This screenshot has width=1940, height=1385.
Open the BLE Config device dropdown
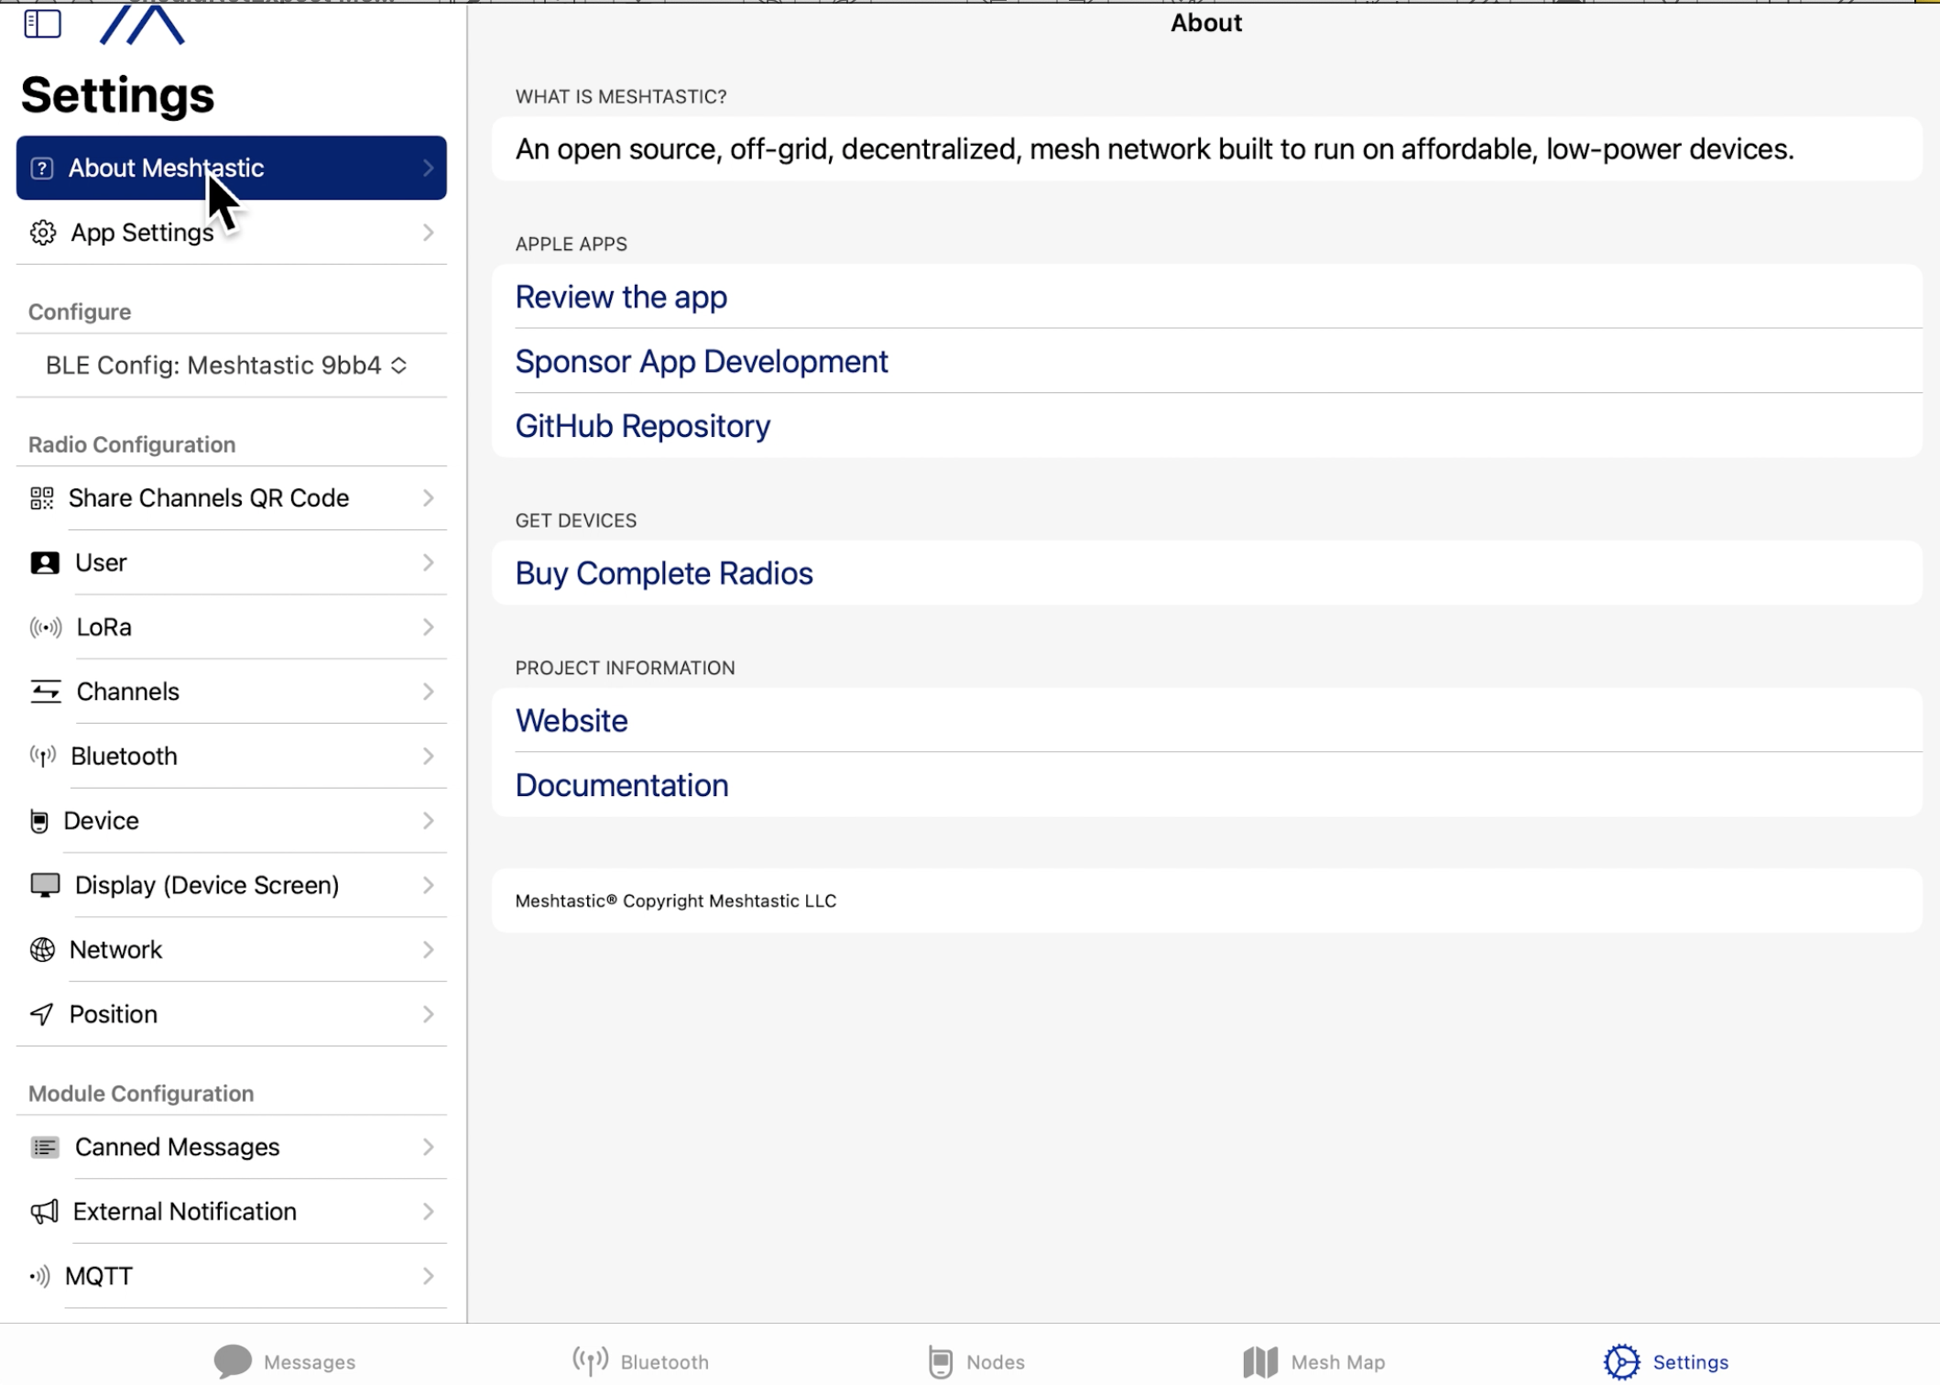pyautogui.click(x=226, y=365)
